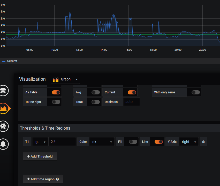
Task: Click the 08:00 time axis label
Action: pyautogui.click(x=30, y=50)
